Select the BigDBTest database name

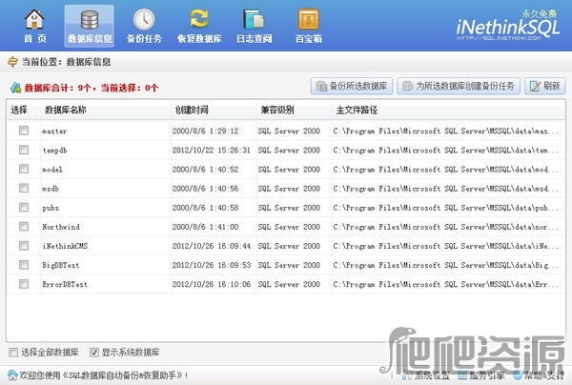61,266
